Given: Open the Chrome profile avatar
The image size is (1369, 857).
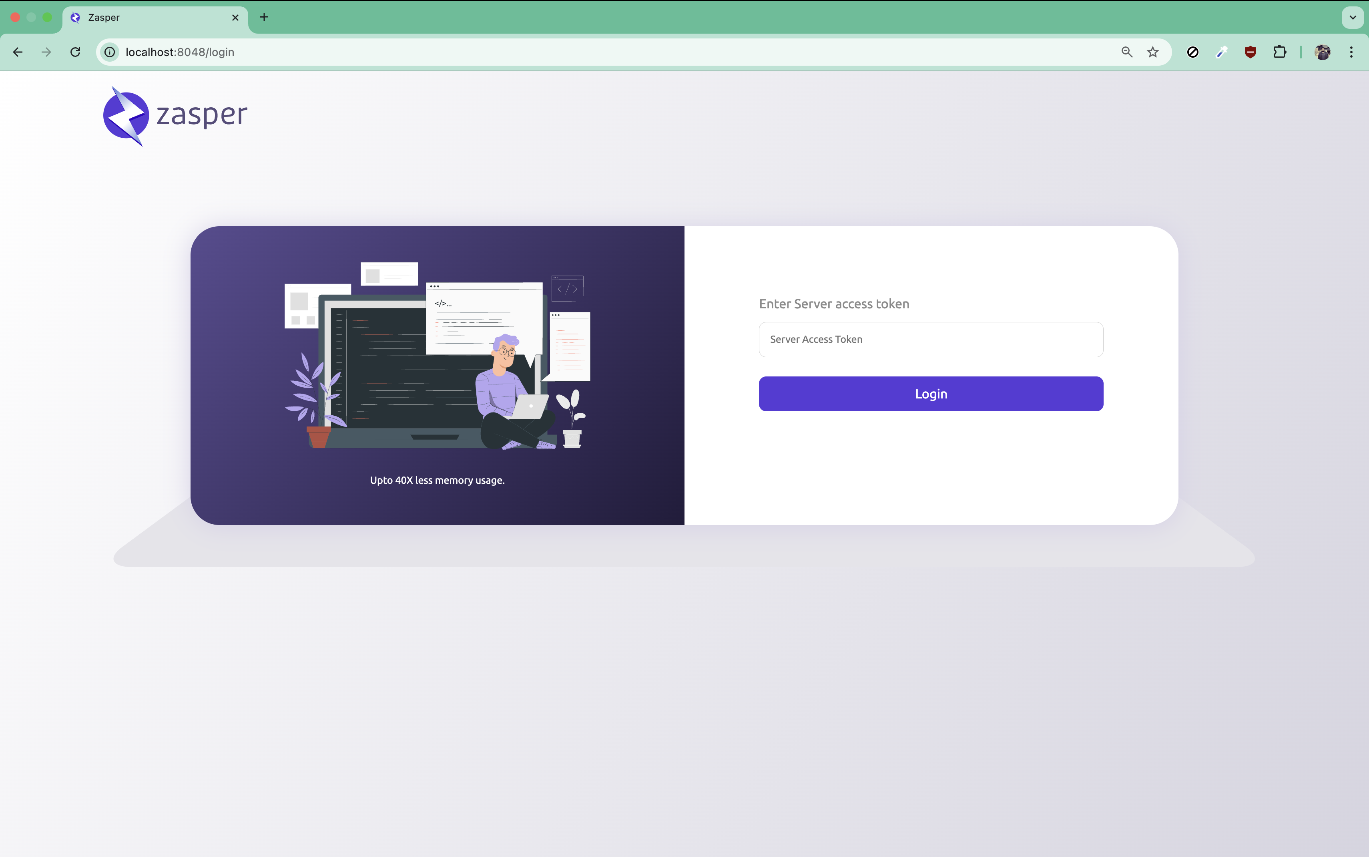Looking at the screenshot, I should pos(1323,52).
